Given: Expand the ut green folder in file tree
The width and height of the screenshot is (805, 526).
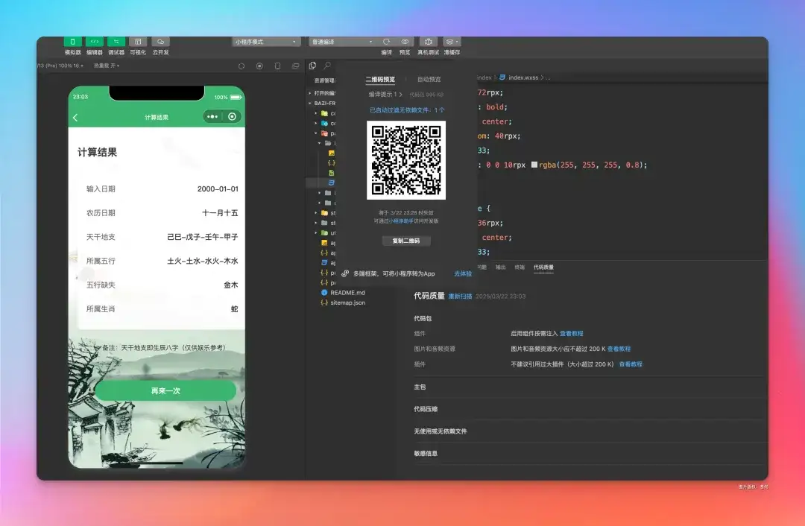Looking at the screenshot, I should coord(326,232).
